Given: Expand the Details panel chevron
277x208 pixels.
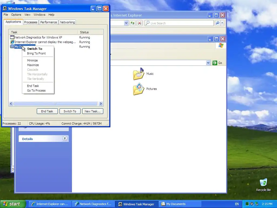Looking at the screenshot, I should (65, 138).
